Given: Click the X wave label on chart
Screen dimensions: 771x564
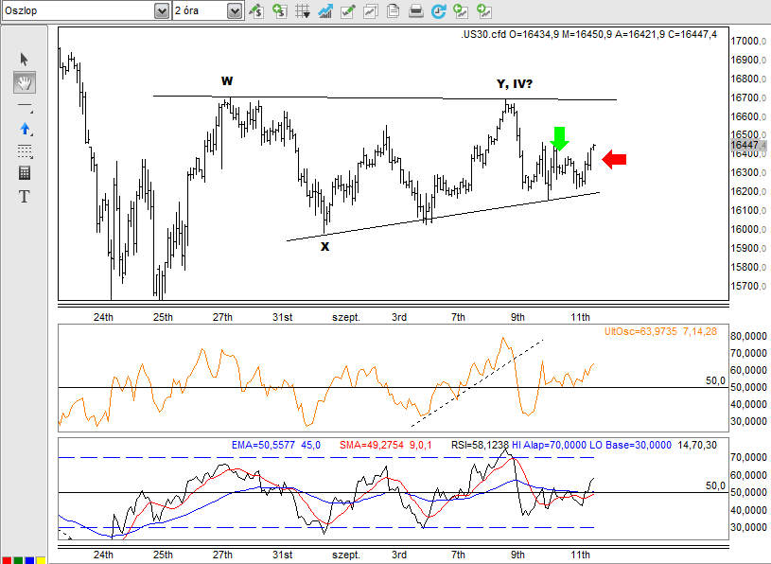Looking at the screenshot, I should [325, 247].
